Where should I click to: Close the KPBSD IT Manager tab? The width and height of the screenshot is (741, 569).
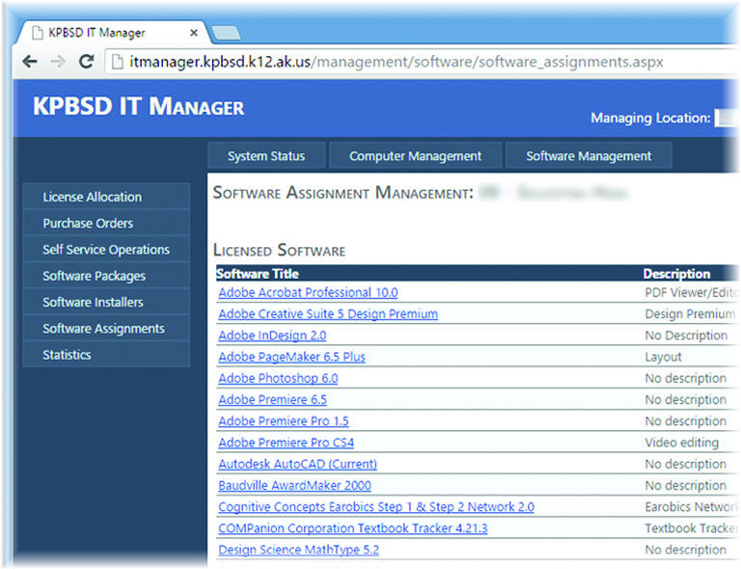(x=194, y=33)
